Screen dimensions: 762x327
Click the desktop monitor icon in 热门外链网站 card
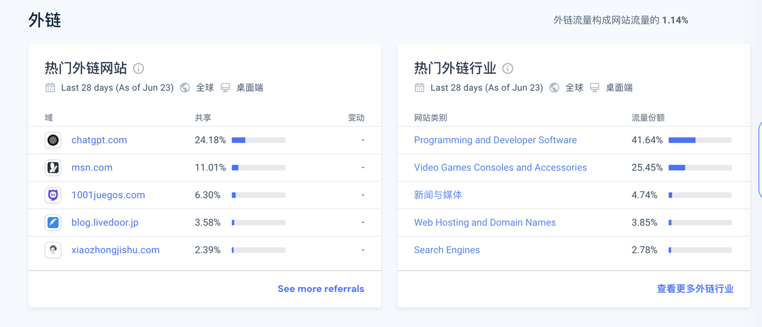[225, 87]
